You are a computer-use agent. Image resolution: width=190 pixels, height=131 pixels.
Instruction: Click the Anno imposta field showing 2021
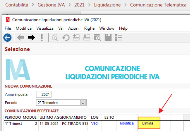pos(44,94)
